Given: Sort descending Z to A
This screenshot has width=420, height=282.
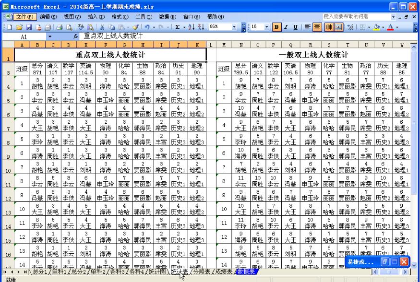Looking at the screenshot, I should coord(201,27).
